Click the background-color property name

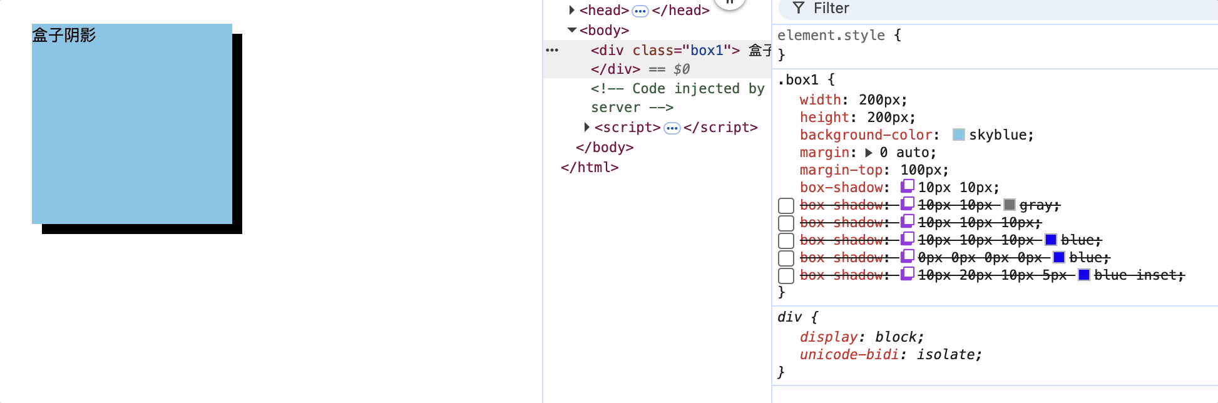click(866, 135)
